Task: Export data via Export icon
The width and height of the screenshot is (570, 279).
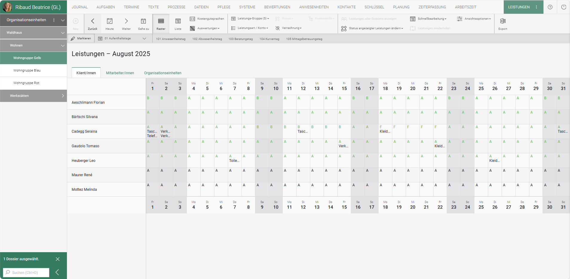Action: pos(503,21)
